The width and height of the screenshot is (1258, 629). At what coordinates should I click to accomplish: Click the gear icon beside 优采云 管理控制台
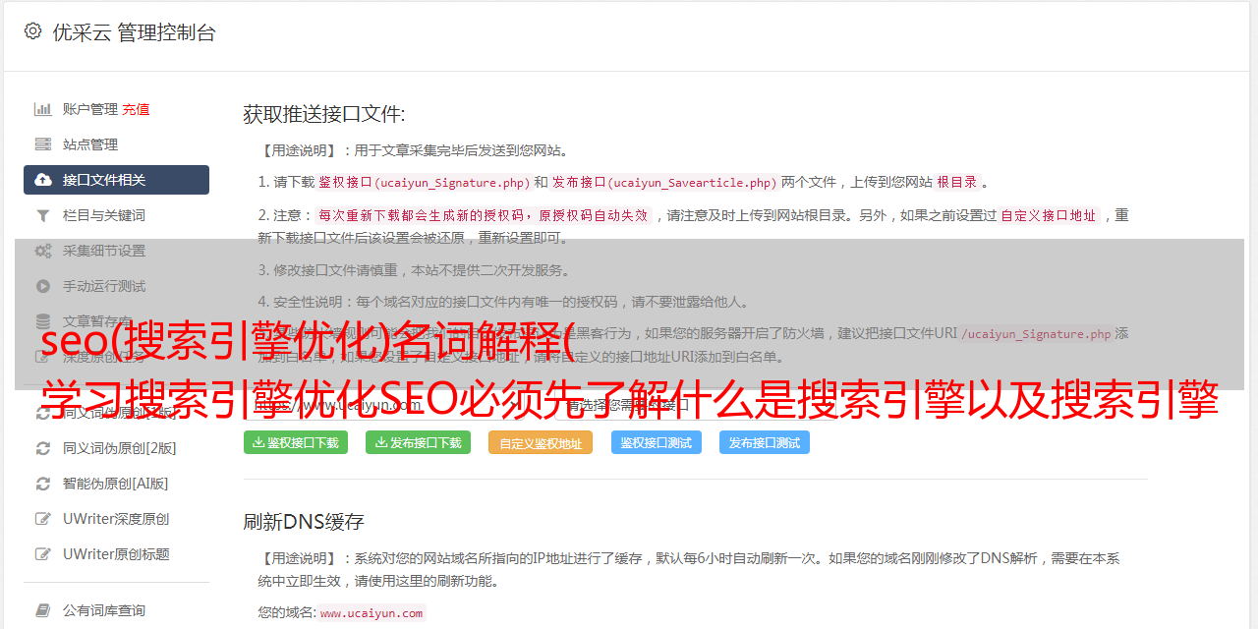tap(32, 31)
